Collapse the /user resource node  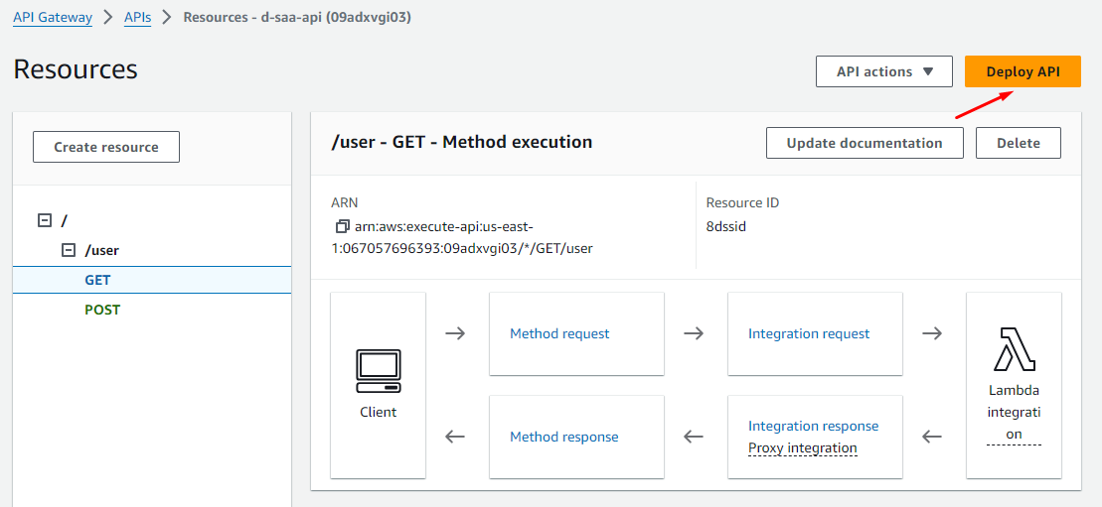coord(69,250)
